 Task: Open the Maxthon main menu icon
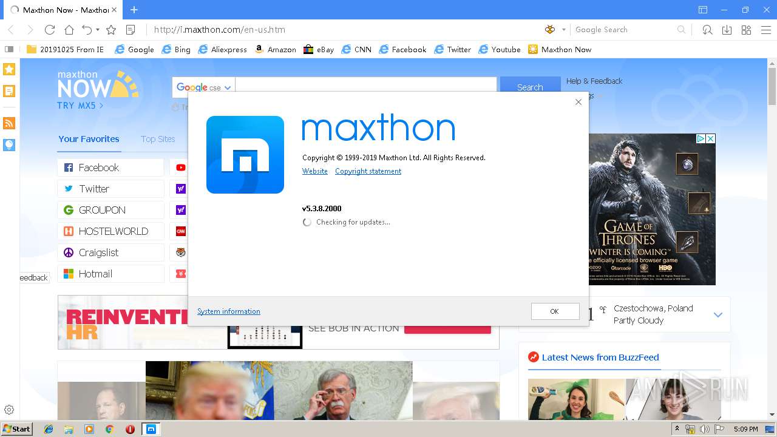[x=765, y=30]
